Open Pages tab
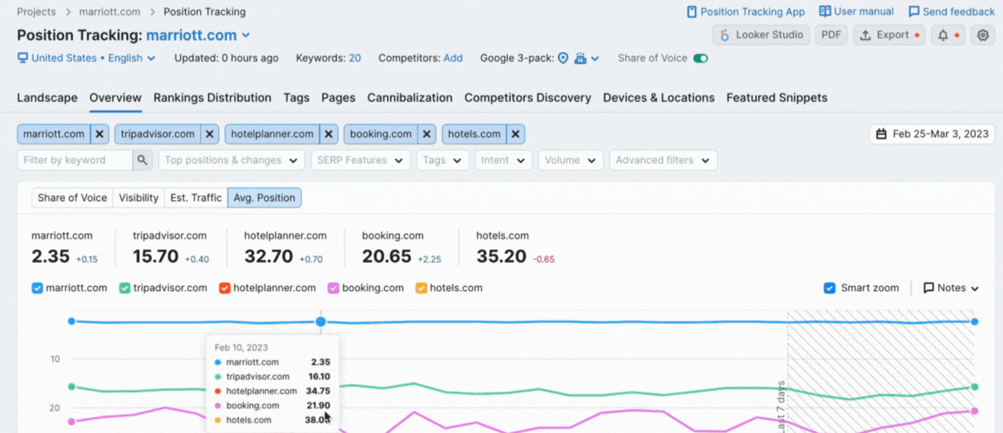The height and width of the screenshot is (433, 1003). click(x=338, y=98)
